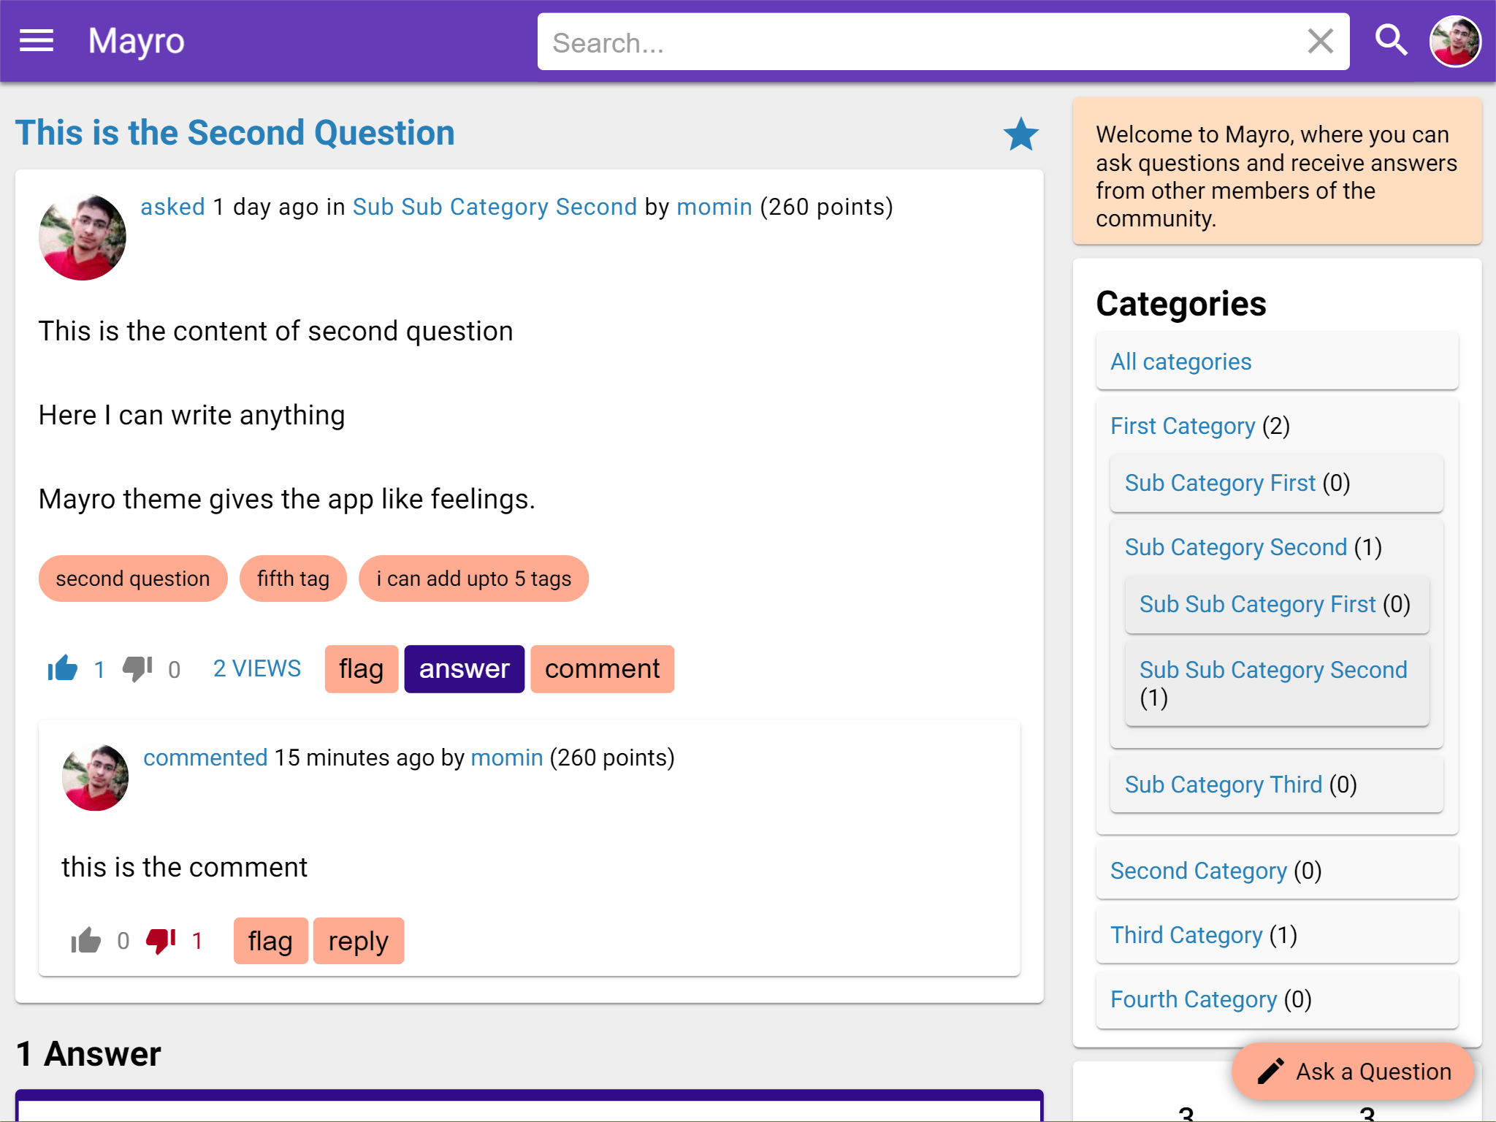1496x1122 pixels.
Task: Select the 'fifth tag' tag
Action: tap(293, 579)
